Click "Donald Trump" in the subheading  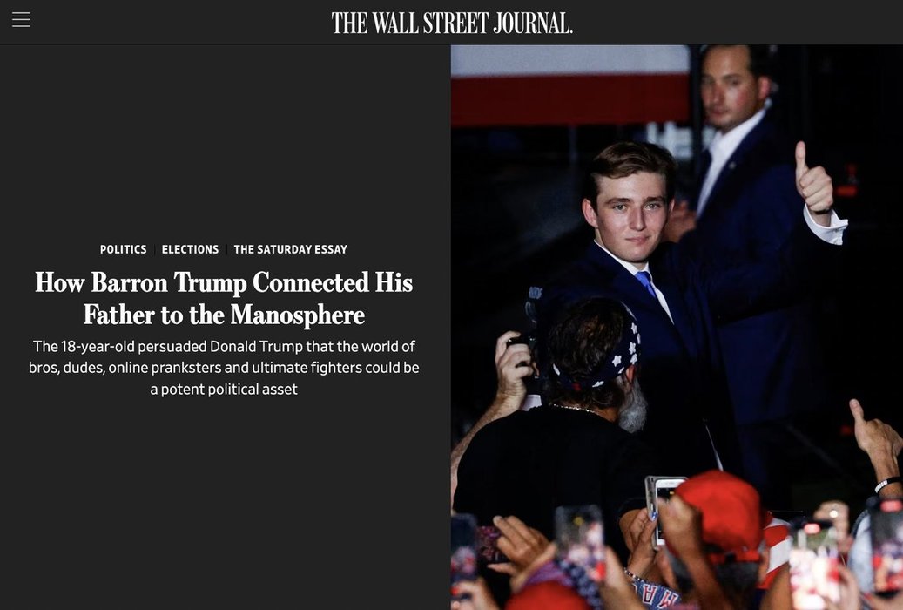[256, 346]
